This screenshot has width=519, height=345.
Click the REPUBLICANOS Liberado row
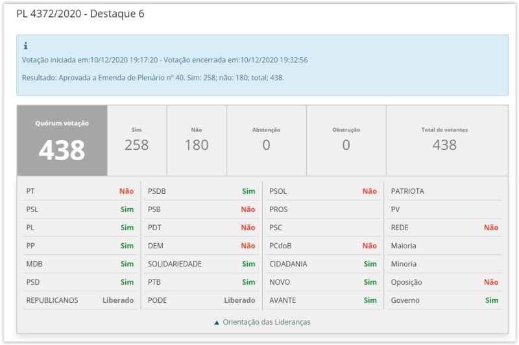coord(80,300)
